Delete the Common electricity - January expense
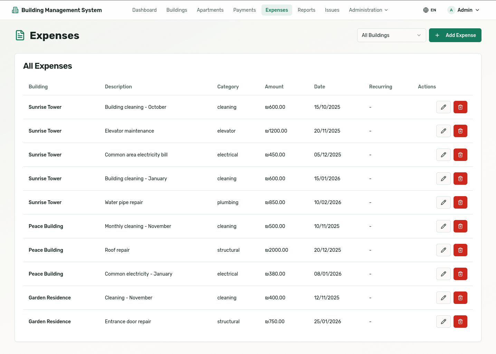The height and width of the screenshot is (354, 496). [460, 274]
